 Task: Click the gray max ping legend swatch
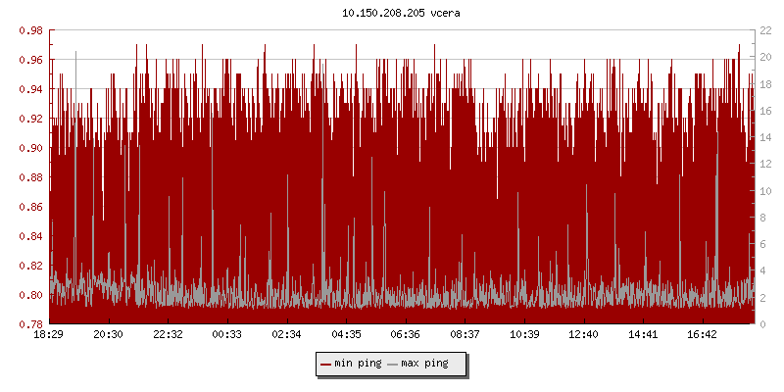point(393,364)
